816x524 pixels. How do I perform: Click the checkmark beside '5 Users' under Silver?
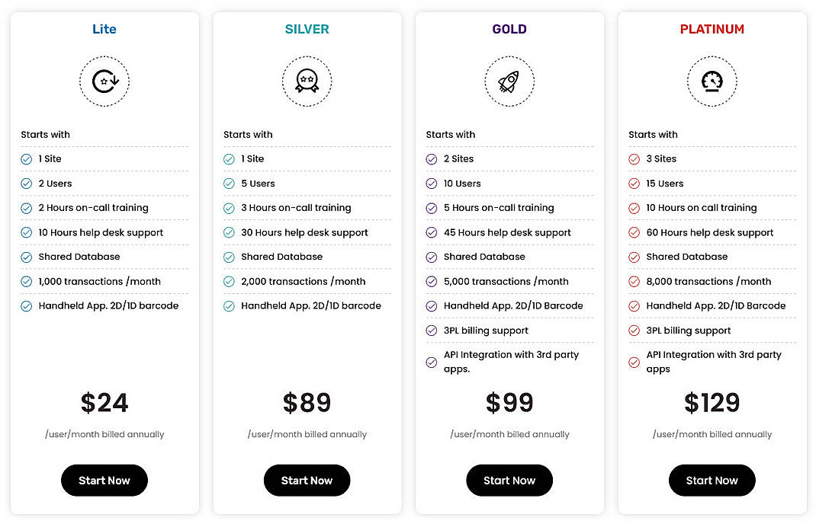(229, 183)
